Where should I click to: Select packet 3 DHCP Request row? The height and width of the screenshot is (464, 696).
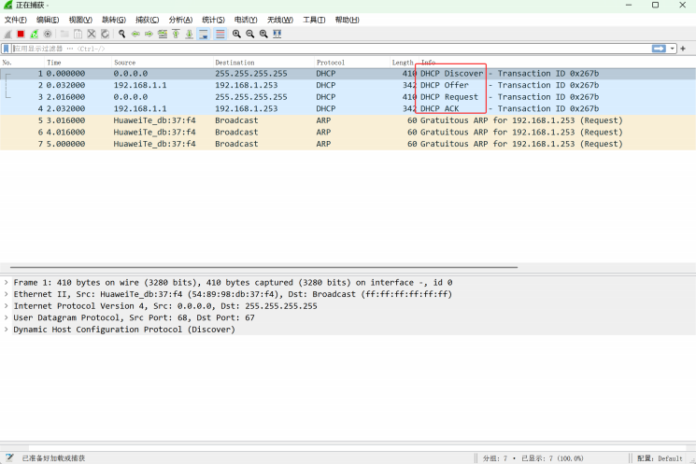point(348,97)
